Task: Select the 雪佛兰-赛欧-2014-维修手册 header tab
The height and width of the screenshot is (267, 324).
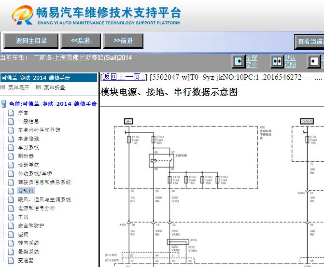Action: [x=49, y=78]
